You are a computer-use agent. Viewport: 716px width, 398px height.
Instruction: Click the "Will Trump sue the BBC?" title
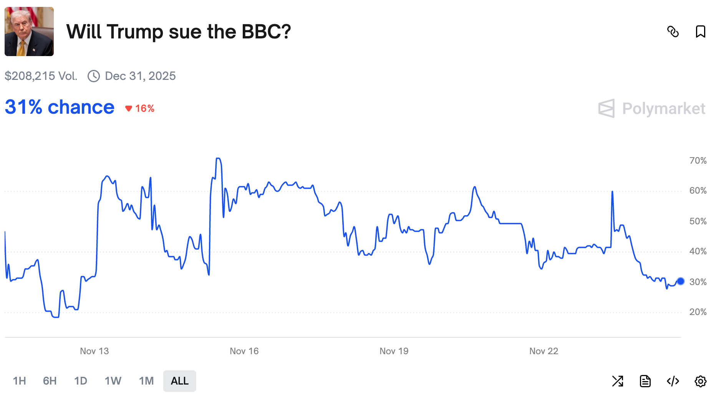pyautogui.click(x=179, y=32)
